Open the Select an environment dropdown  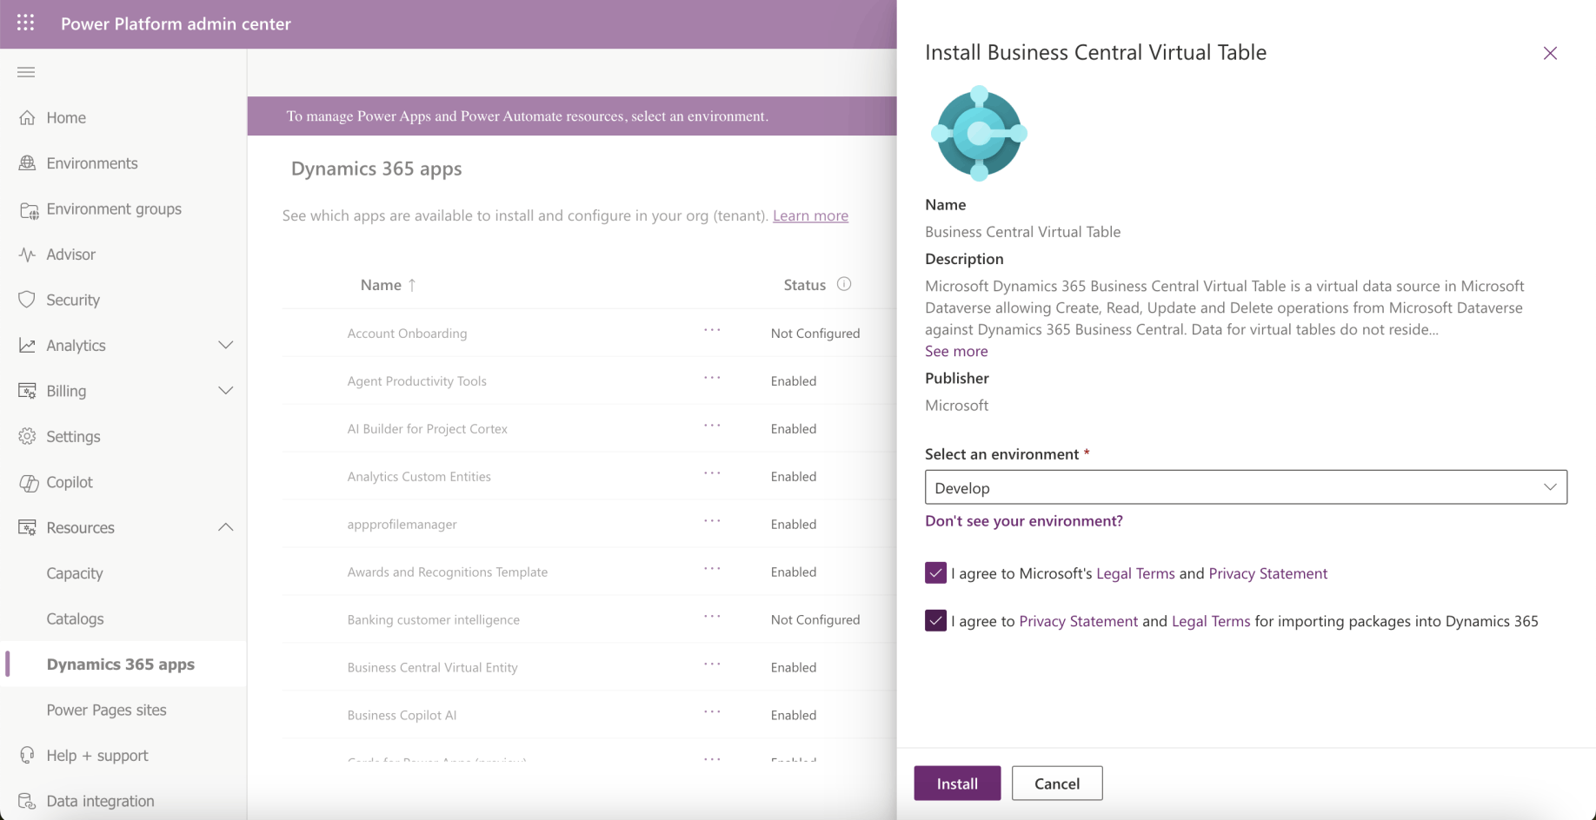tap(1246, 487)
